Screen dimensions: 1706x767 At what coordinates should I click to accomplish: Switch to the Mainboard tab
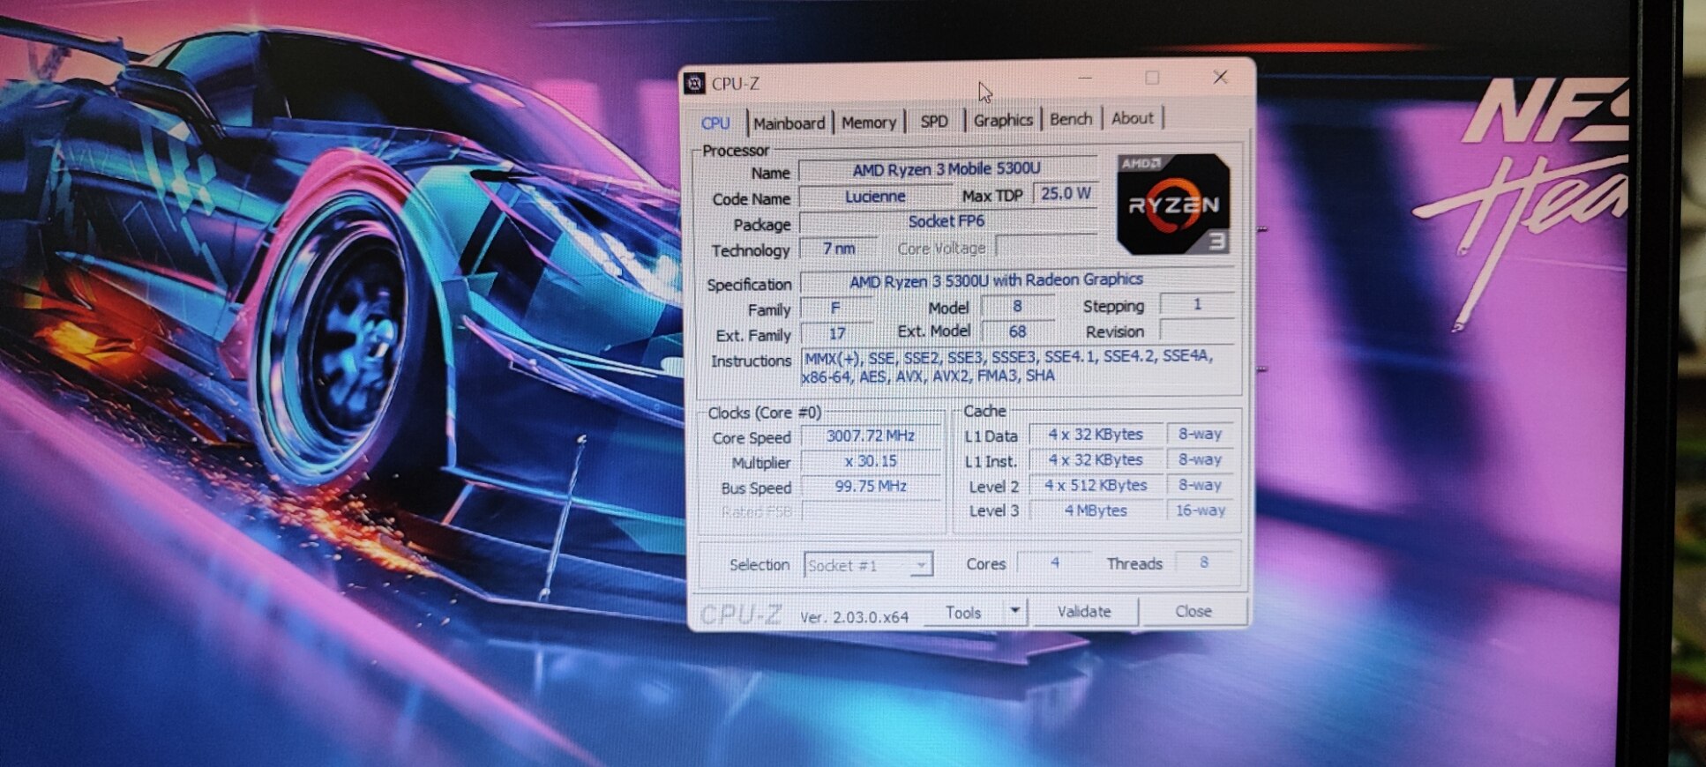click(x=789, y=123)
